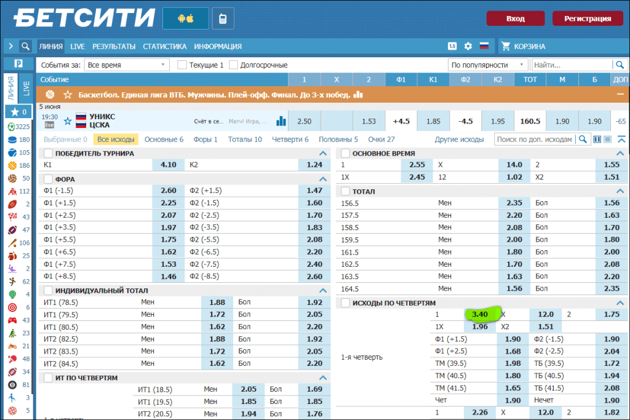Check the ПОБЕДИТЕЛЬ ТУРНИРА checkbox
This screenshot has width=630, height=420.
tap(47, 154)
